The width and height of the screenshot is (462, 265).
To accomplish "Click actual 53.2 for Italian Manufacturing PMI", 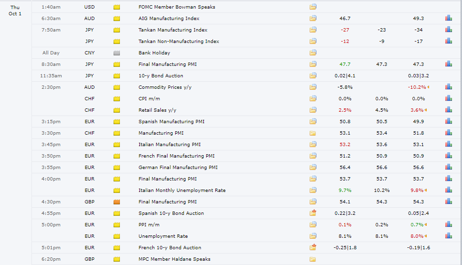I will [x=345, y=145].
